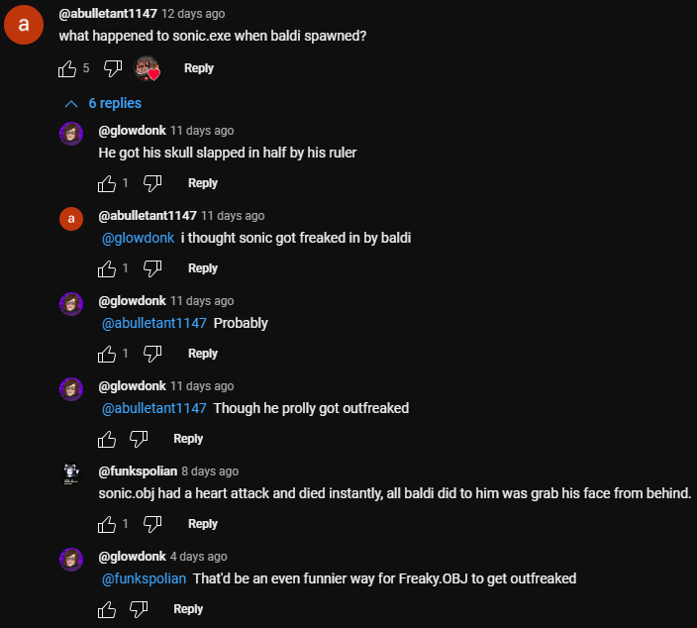Reply to the top sonic.exe comment
This screenshot has height=628, width=697.
(199, 68)
